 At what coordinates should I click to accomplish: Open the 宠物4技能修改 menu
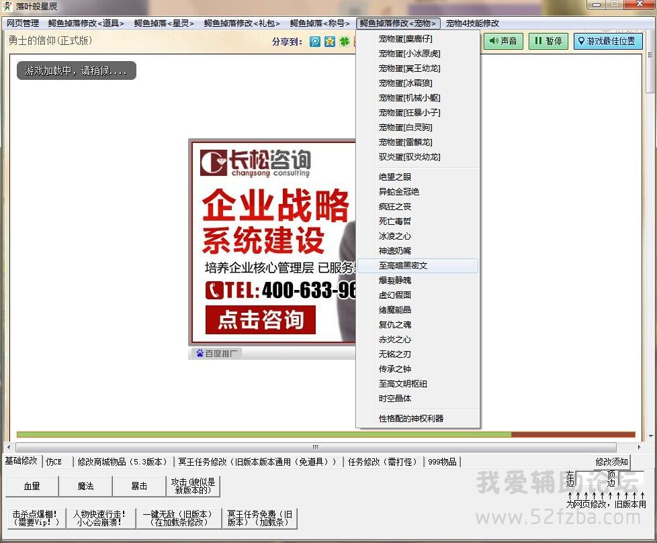pos(472,23)
